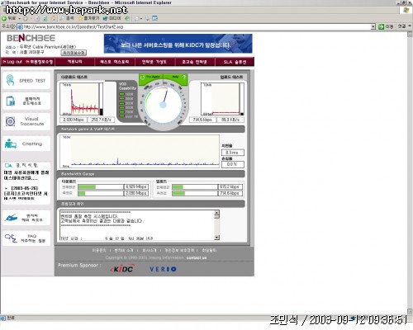Click the IE Forward arrow
This screenshot has width=413, height=330.
[26, 18]
